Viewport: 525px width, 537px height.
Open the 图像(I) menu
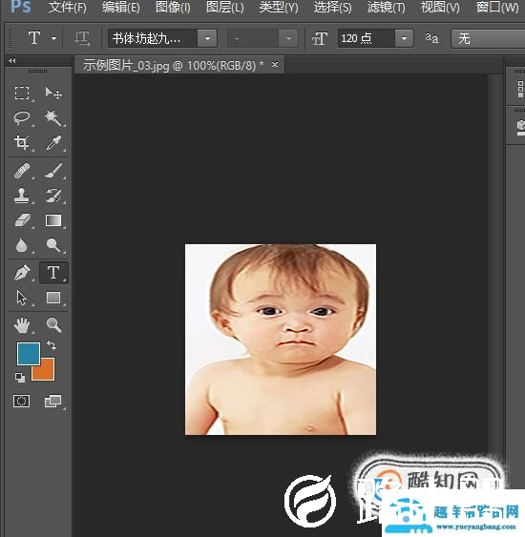tap(173, 8)
